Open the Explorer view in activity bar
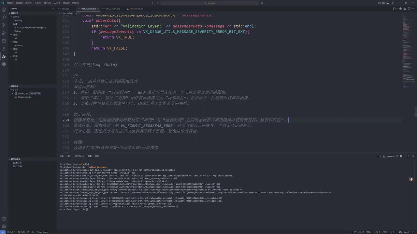417x234 pixels. point(4,9)
